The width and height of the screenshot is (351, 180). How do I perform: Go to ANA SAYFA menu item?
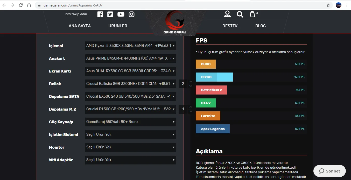80,26
